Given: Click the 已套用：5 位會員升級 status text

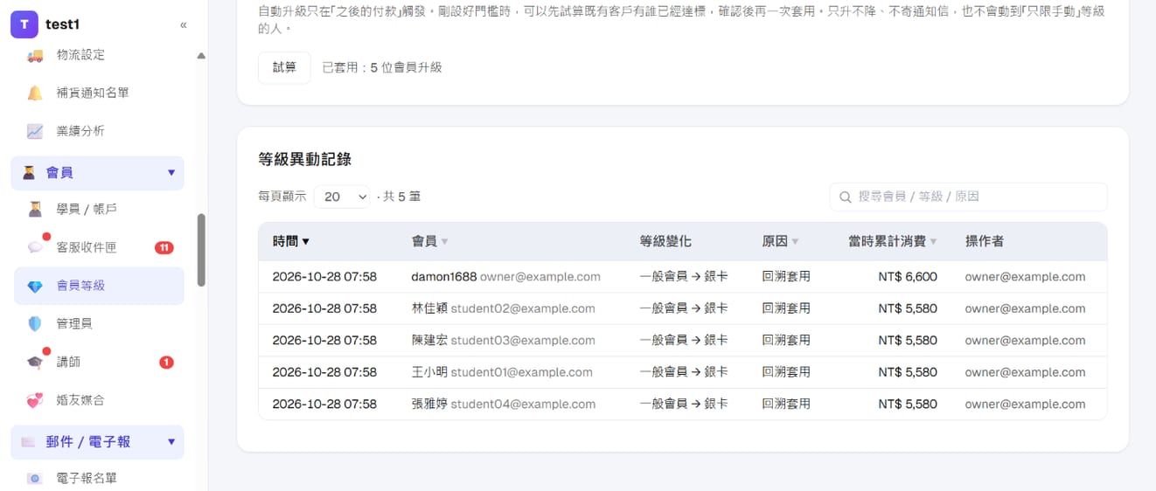Looking at the screenshot, I should (381, 67).
